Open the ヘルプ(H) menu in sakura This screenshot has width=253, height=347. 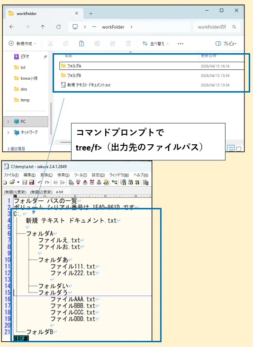click(141, 175)
